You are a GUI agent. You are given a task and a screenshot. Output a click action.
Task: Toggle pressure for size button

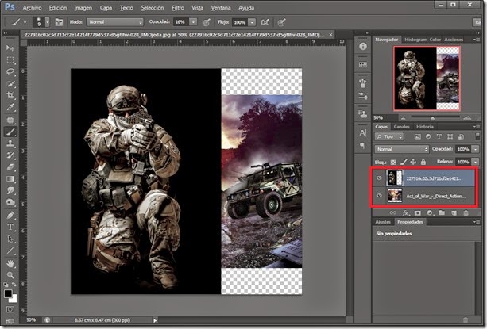coord(281,22)
